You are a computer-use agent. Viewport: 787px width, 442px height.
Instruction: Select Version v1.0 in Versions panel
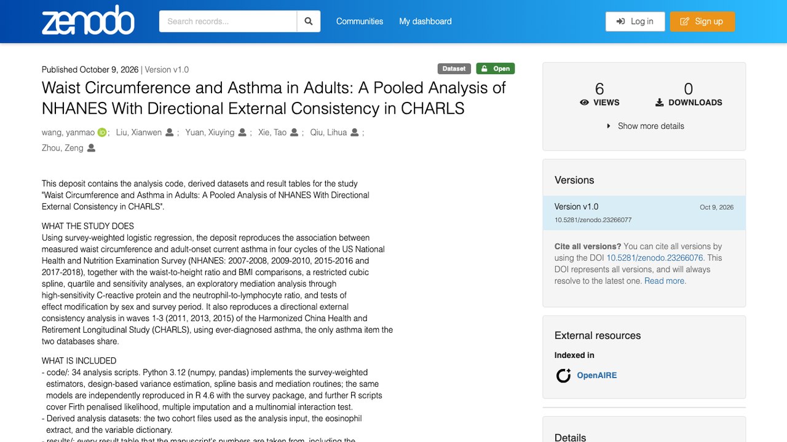pos(644,213)
